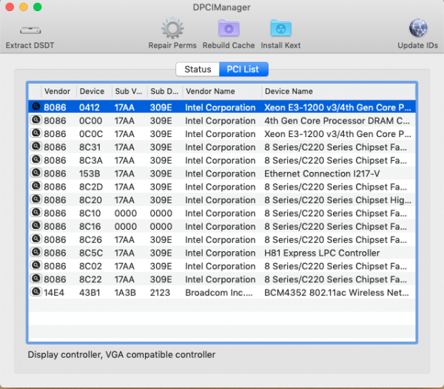
Task: Sort by Vendor column header
Action: pos(58,91)
